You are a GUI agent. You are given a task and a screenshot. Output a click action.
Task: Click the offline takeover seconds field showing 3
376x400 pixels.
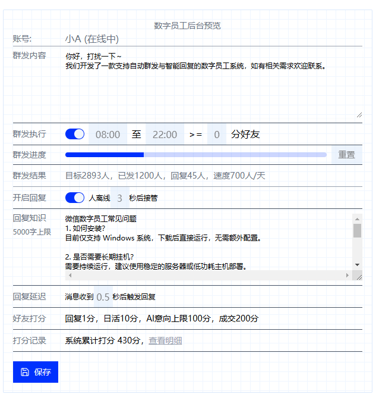tap(119, 198)
